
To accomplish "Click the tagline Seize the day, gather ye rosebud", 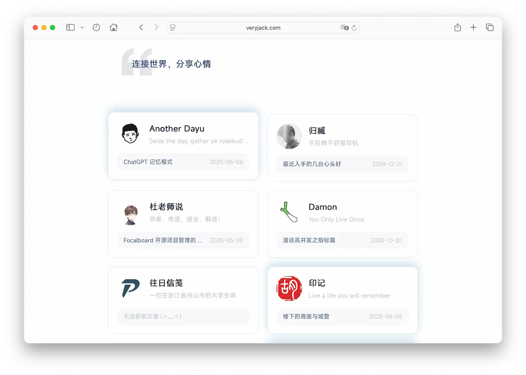I will [x=199, y=141].
